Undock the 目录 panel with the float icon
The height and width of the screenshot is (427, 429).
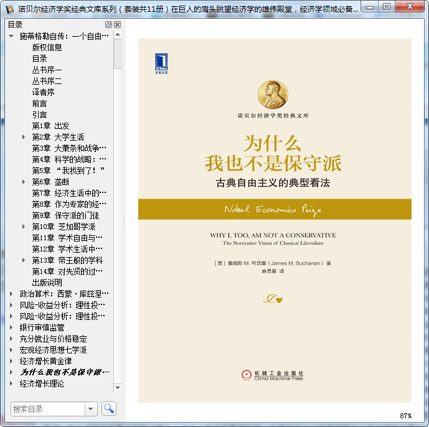coord(108,25)
